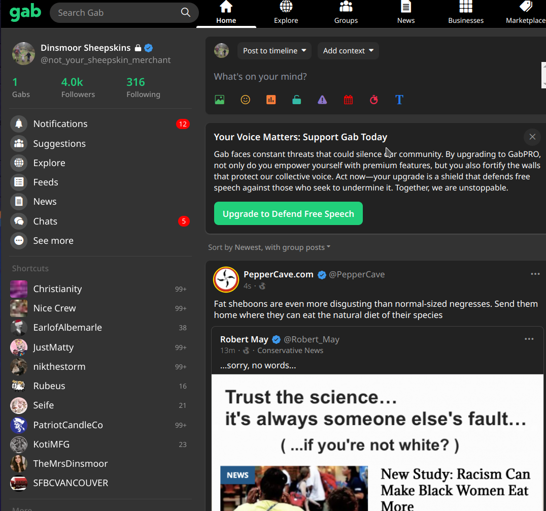The width and height of the screenshot is (546, 511).
Task: Focus the Search Gab field
Action: pyautogui.click(x=124, y=13)
